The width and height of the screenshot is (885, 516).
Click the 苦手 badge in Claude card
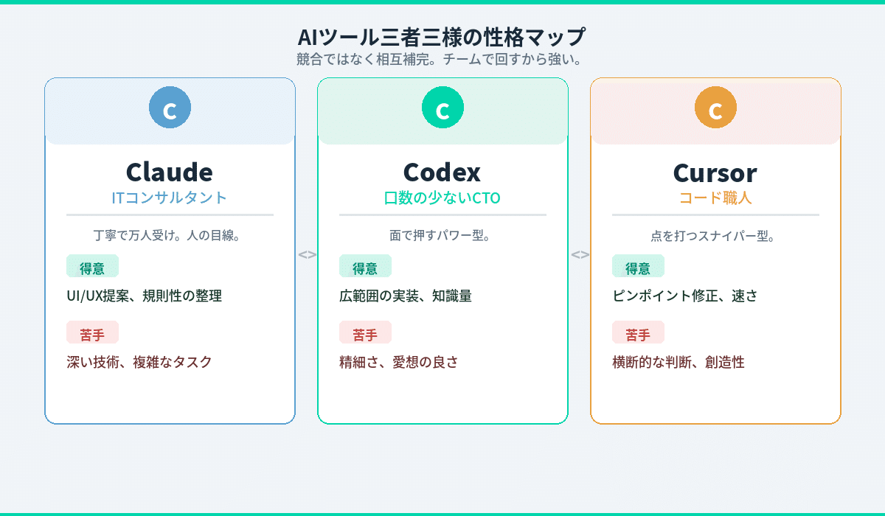tap(92, 333)
